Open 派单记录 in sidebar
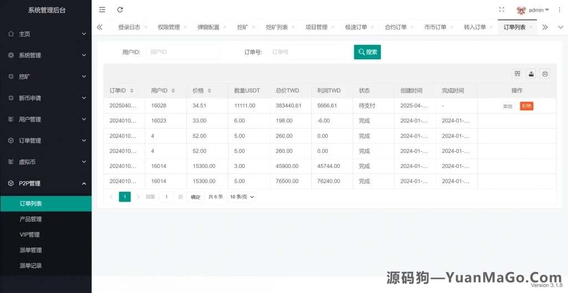This screenshot has height=293, width=568. [x=45, y=266]
